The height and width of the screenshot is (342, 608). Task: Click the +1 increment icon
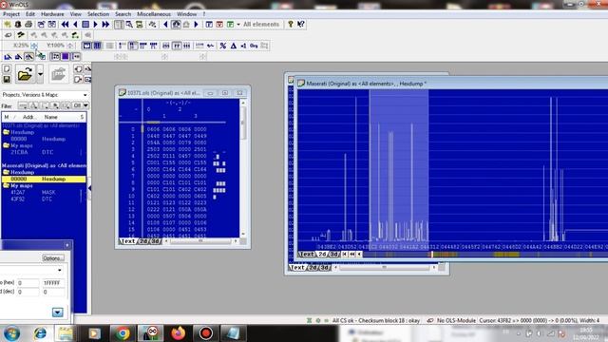point(243,46)
